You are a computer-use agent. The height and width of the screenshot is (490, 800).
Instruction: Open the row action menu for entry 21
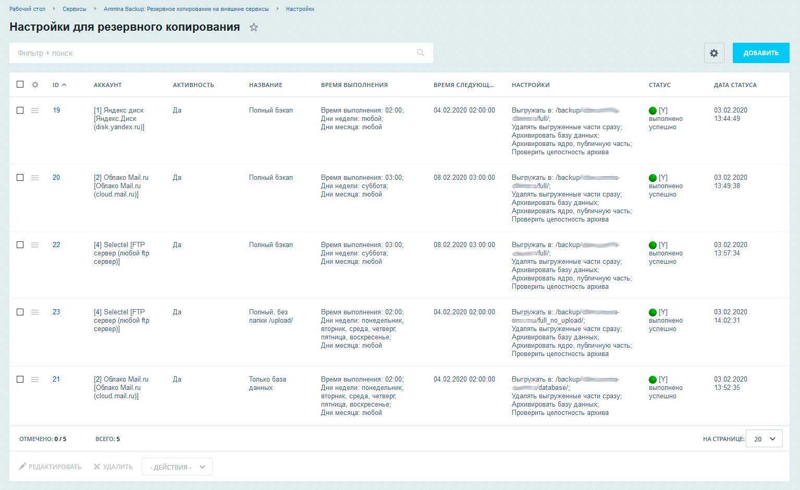pos(34,379)
